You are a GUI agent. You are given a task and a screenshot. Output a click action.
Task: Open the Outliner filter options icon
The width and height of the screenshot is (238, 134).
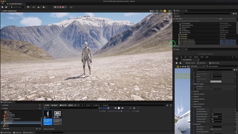pyautogui.click(x=175, y=13)
